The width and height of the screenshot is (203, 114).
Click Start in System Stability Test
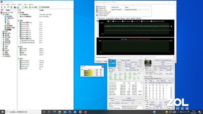click(x=98, y=61)
